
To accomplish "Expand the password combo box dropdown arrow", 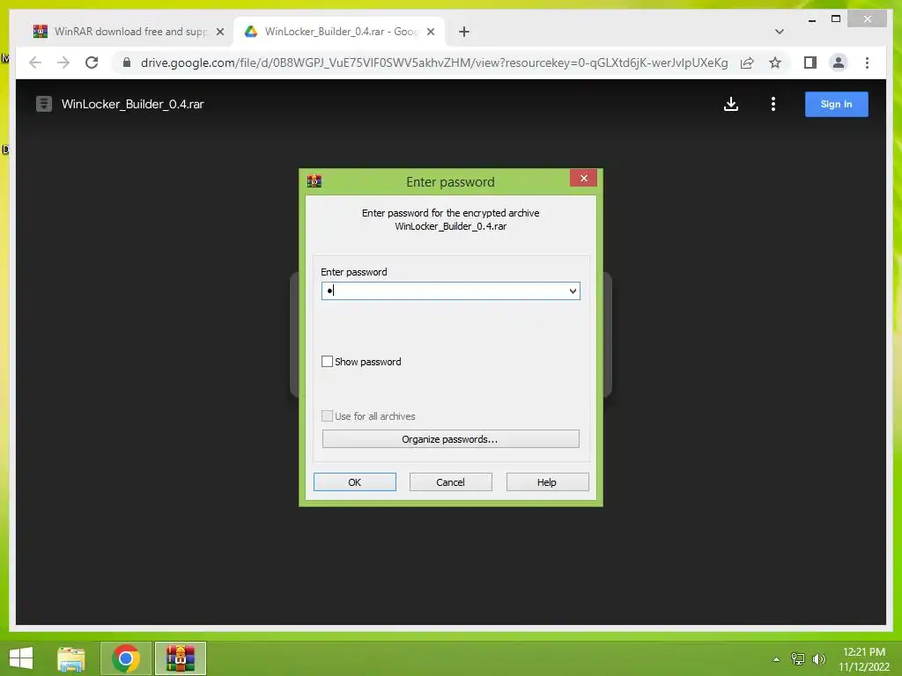I will 573,290.
